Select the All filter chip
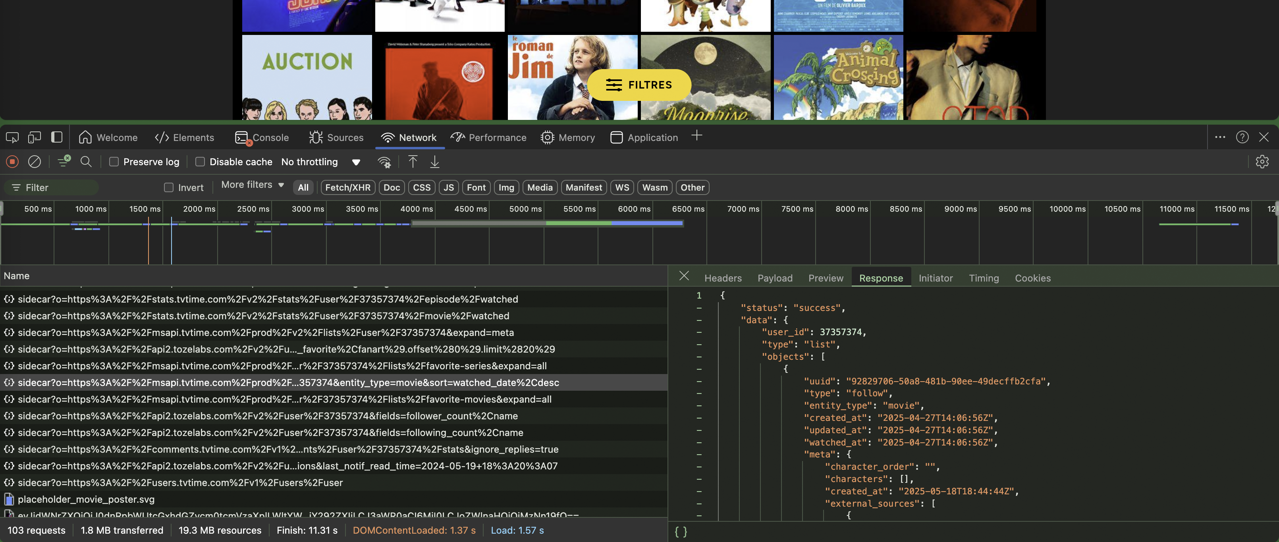The width and height of the screenshot is (1279, 542). pos(303,187)
